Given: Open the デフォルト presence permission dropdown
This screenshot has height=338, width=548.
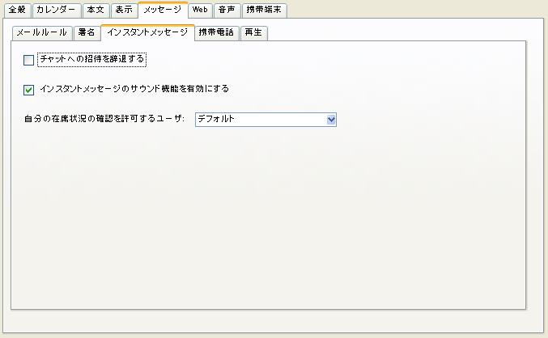Looking at the screenshot, I should click(x=266, y=120).
